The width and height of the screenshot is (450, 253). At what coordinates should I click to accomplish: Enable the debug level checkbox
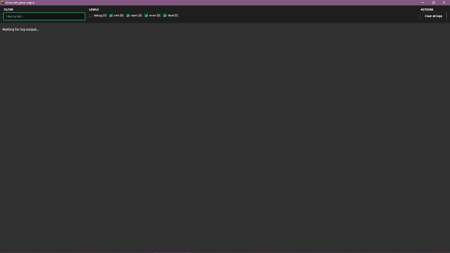91,15
